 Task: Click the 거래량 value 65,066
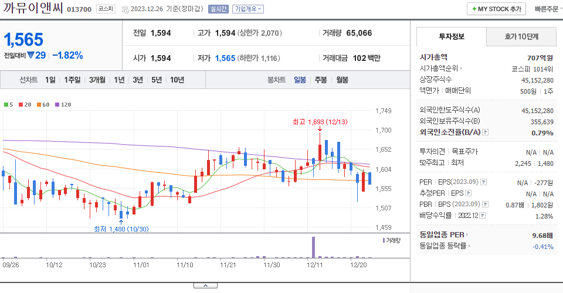click(x=359, y=33)
